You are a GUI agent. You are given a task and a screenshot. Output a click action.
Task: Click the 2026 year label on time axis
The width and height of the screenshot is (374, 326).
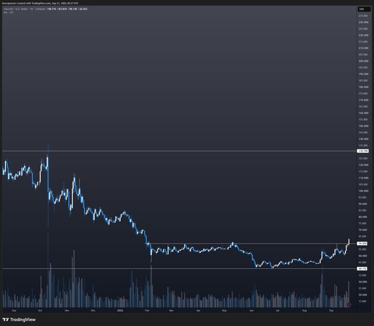[x=120, y=311]
